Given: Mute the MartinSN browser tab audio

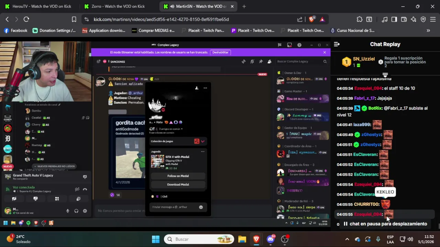Looking at the screenshot, I should pos(172,7).
